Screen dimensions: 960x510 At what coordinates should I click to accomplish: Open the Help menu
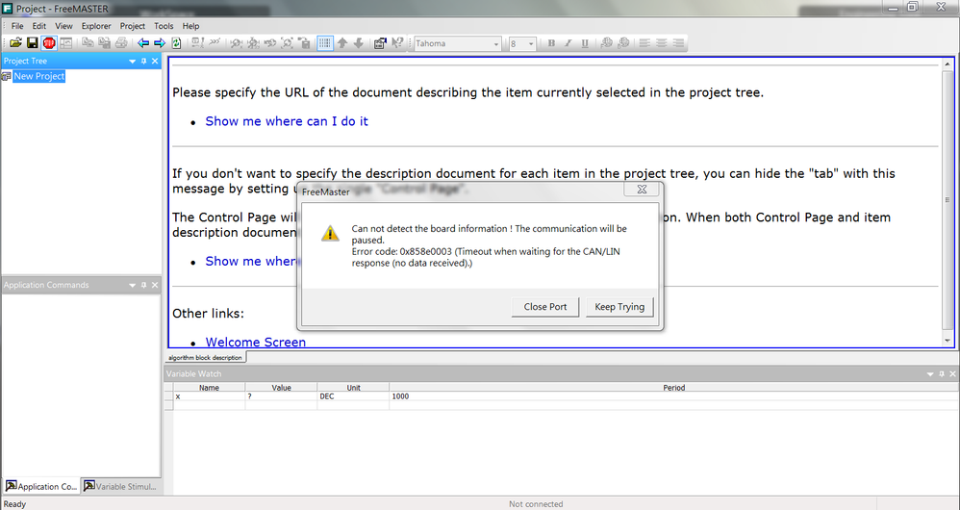click(191, 26)
